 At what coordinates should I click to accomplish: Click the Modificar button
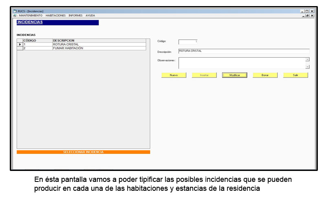click(x=235, y=75)
